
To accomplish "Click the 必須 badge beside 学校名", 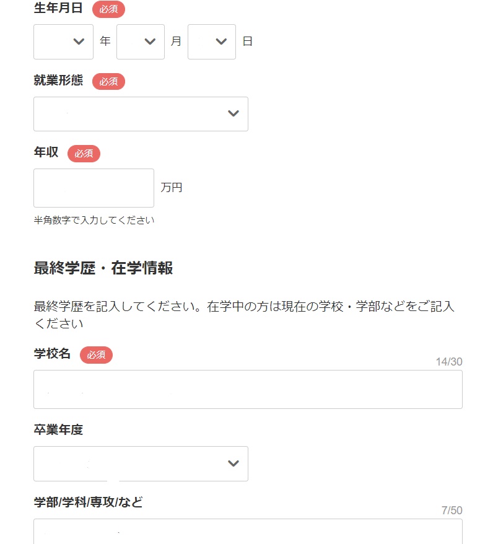I will [96, 355].
